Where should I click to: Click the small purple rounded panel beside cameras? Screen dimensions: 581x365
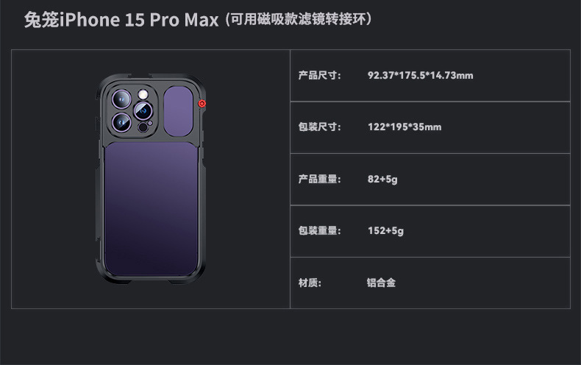point(178,111)
